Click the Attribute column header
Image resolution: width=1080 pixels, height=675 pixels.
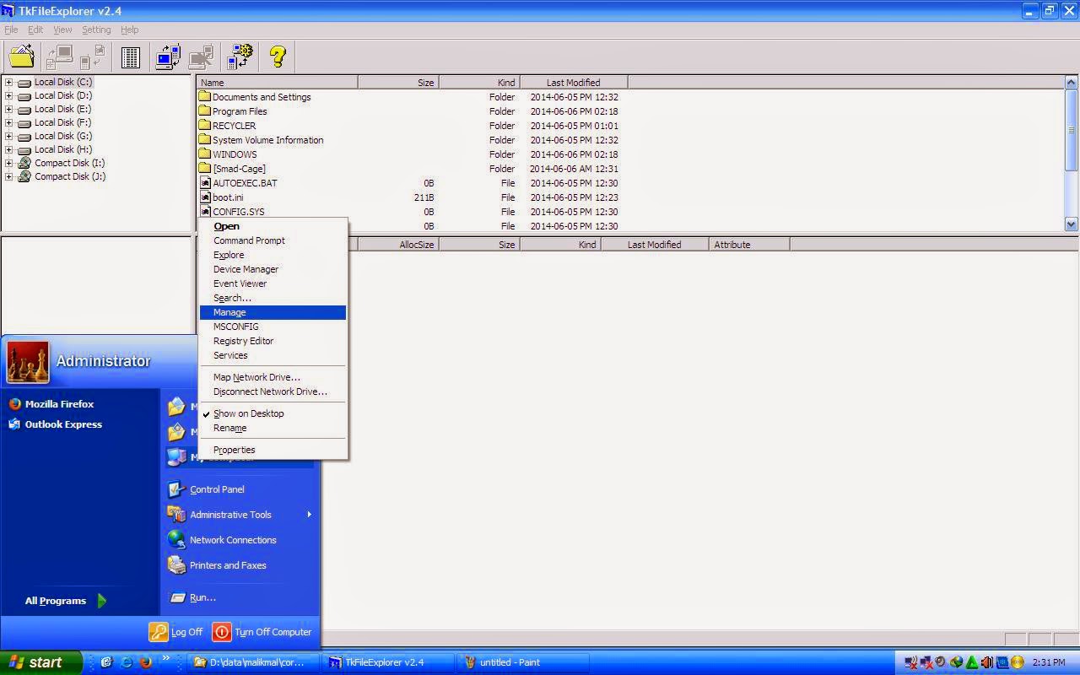[749, 245]
